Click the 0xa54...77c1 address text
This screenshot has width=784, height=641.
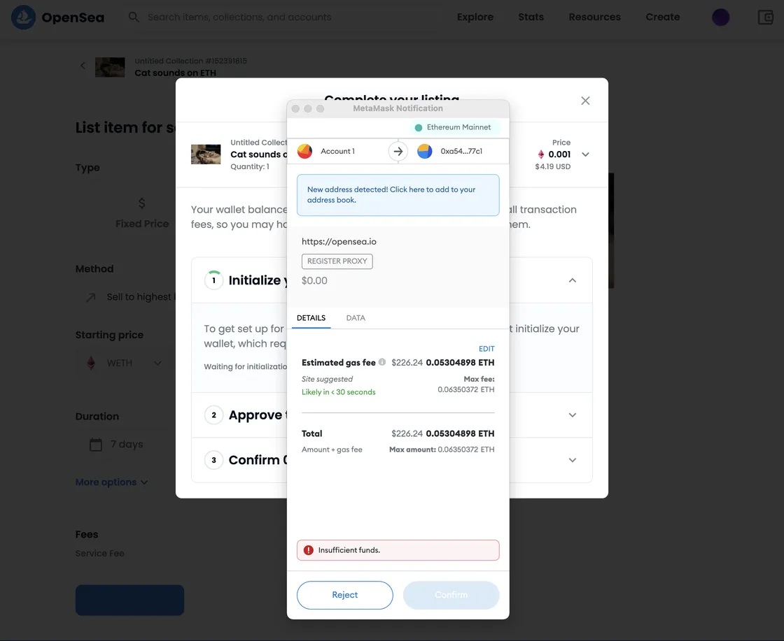[x=461, y=151]
